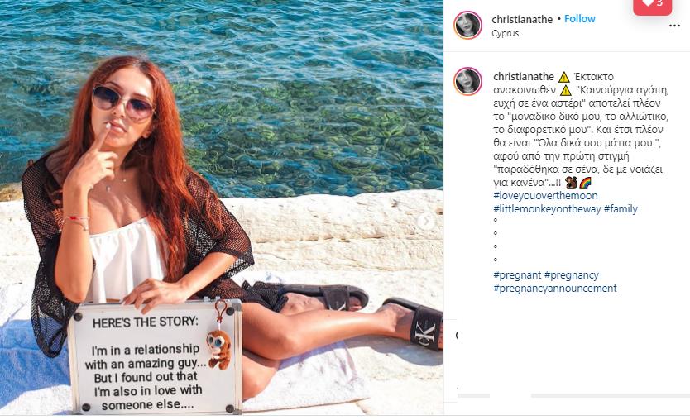Click the caption profile picture avatar

tap(467, 81)
